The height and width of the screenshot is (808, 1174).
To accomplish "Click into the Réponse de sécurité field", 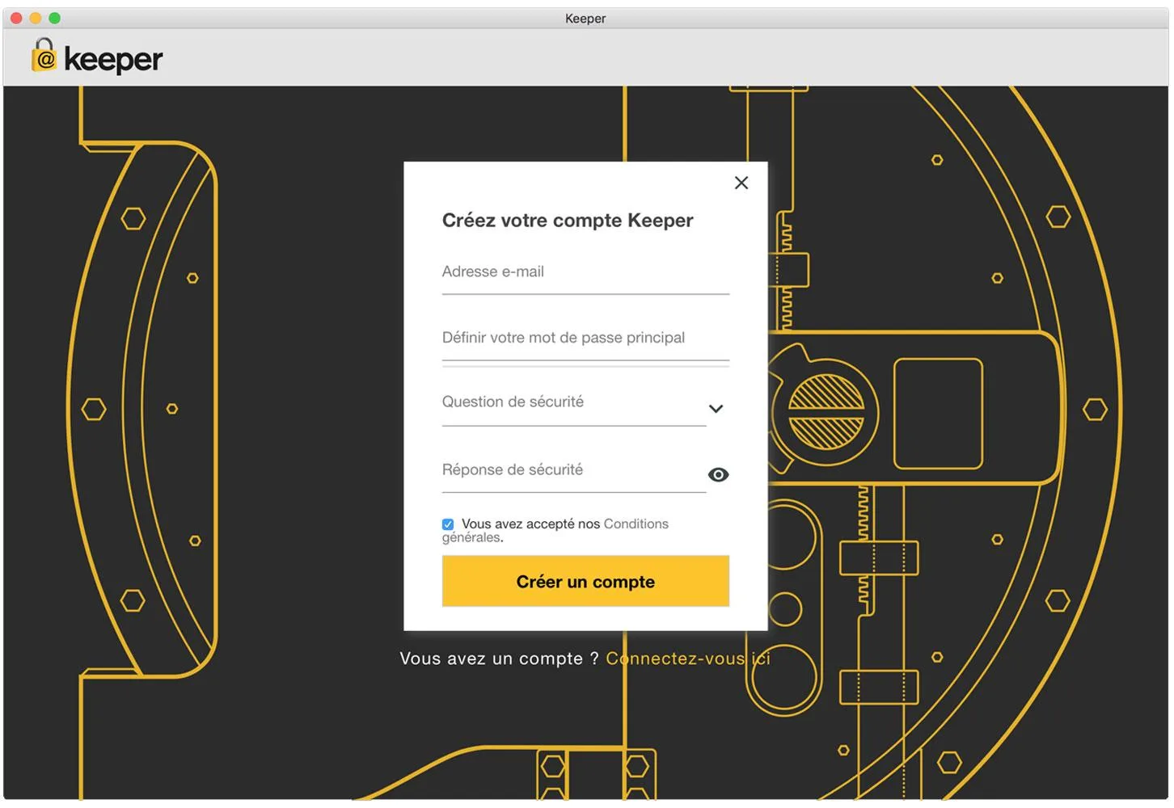I will [574, 470].
